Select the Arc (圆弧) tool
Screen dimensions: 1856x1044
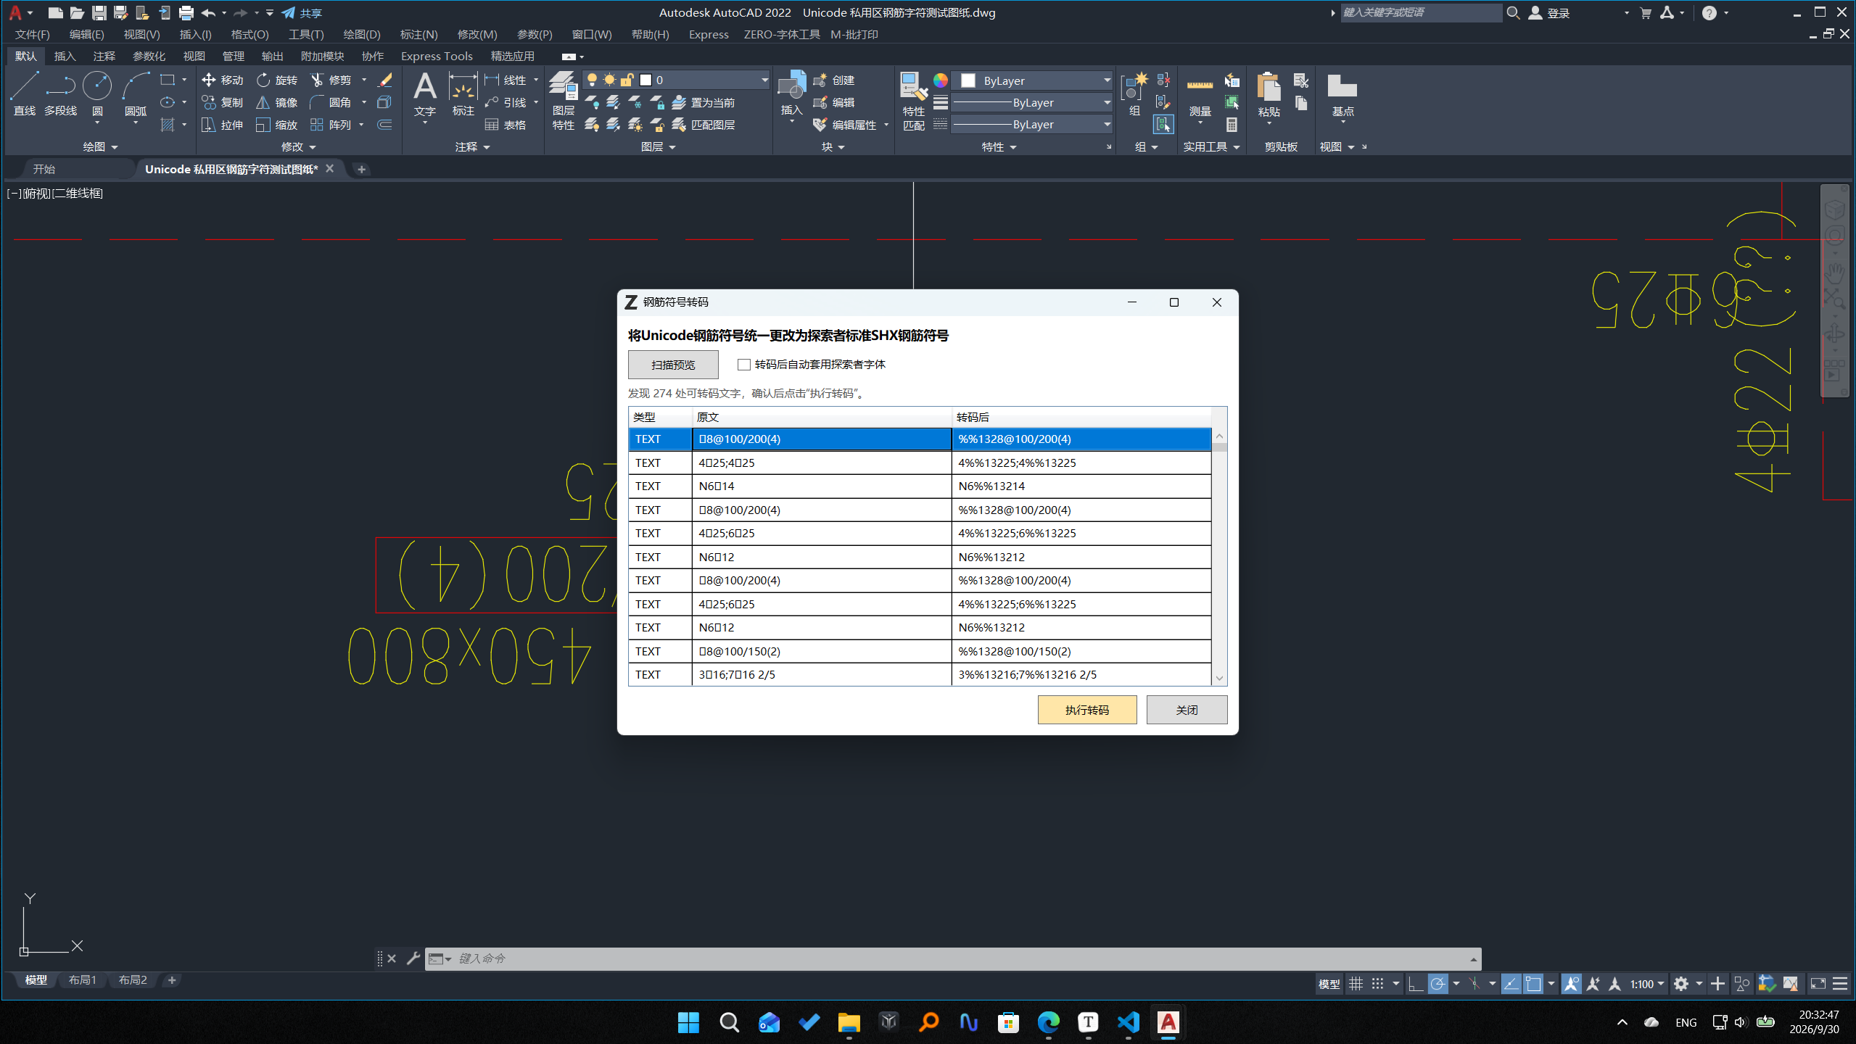click(x=136, y=94)
